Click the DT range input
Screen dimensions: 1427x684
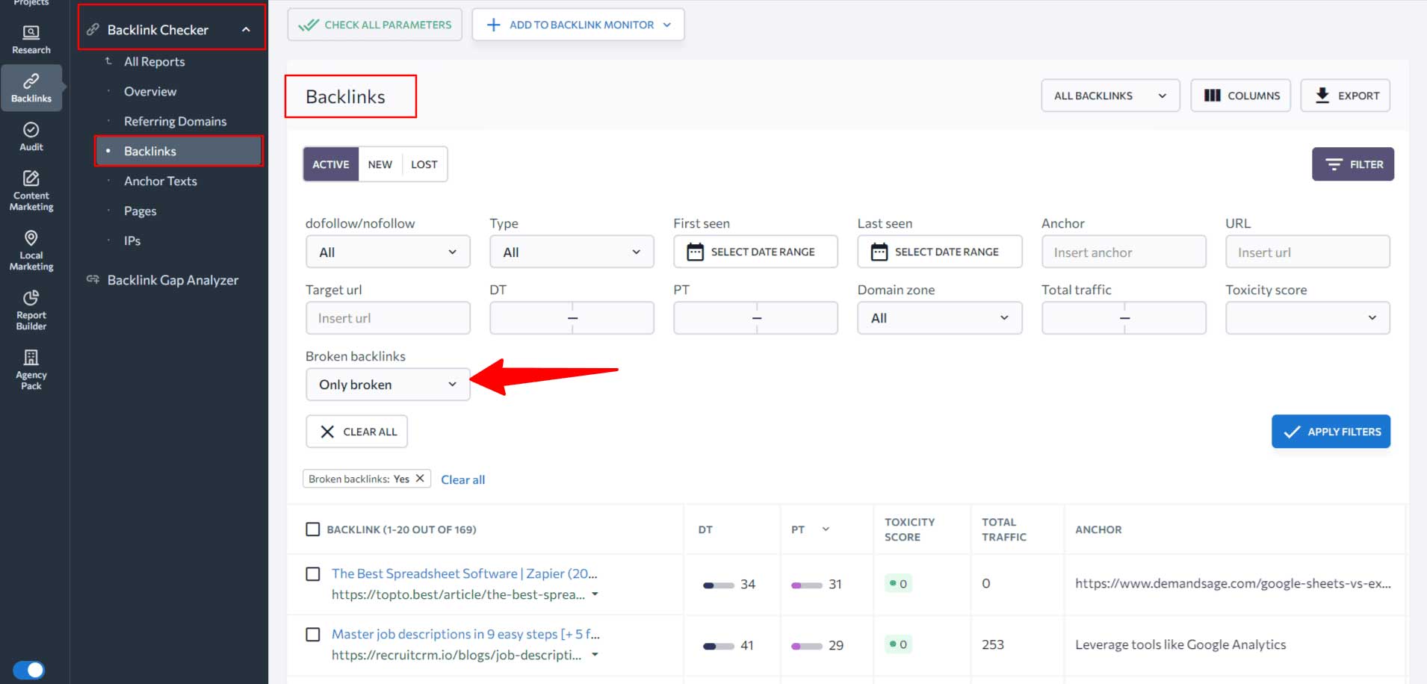572,317
